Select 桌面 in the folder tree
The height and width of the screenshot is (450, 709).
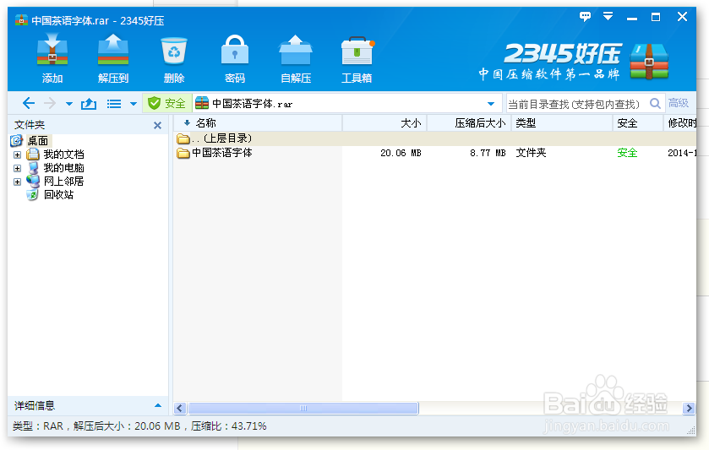click(37, 140)
